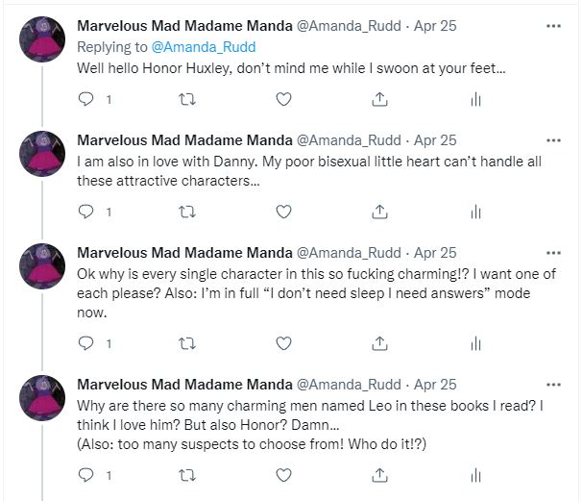Screen dimensions: 583x501
Task: View analytics of the "every single character" tweet
Action: click(x=474, y=342)
